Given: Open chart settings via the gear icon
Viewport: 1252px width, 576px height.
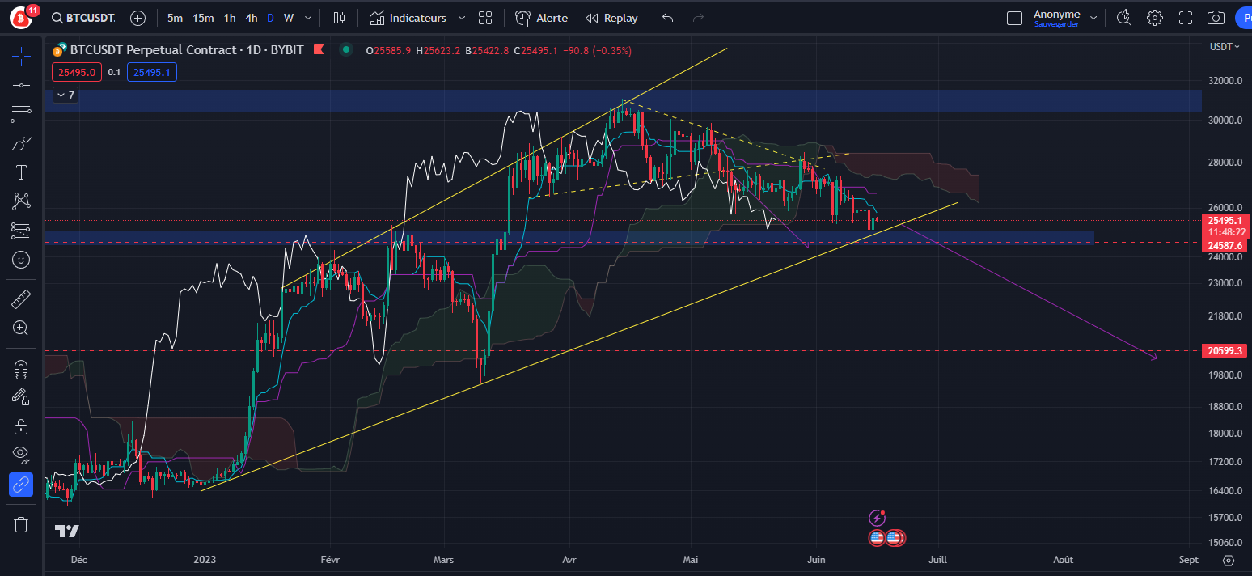Looking at the screenshot, I should (1155, 17).
